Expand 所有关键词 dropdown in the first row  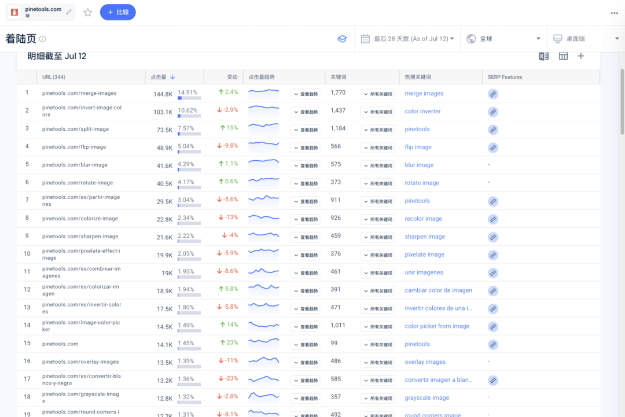click(x=377, y=94)
